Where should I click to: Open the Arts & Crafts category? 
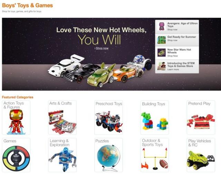tap(62, 117)
